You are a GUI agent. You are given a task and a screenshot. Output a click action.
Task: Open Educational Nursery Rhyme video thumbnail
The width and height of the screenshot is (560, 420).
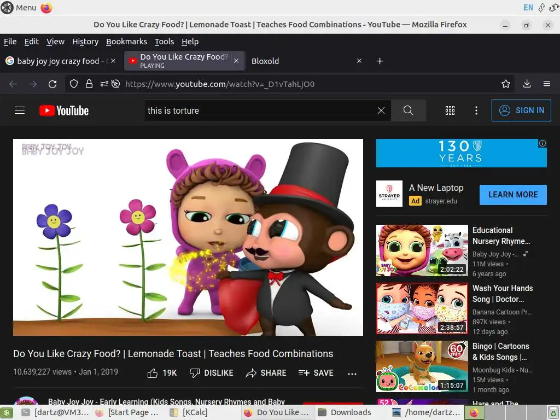[422, 250]
